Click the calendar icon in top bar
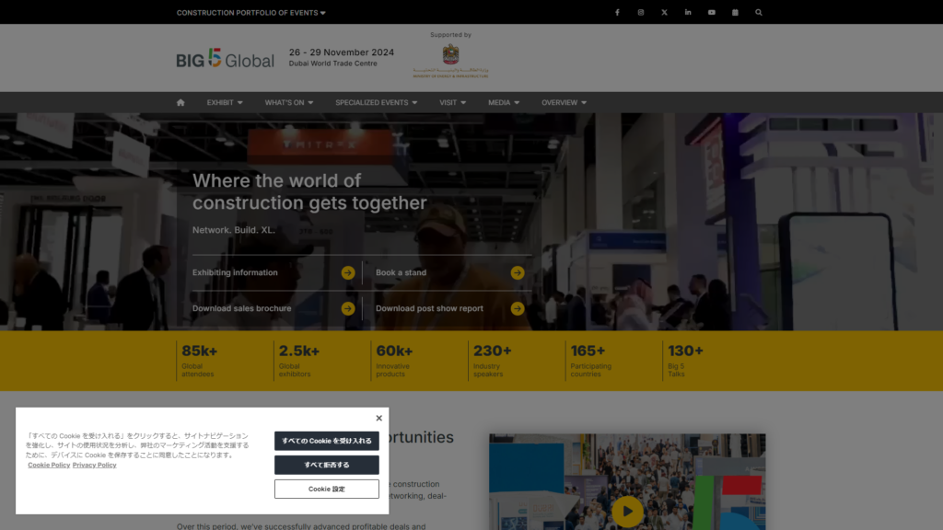 (735, 12)
